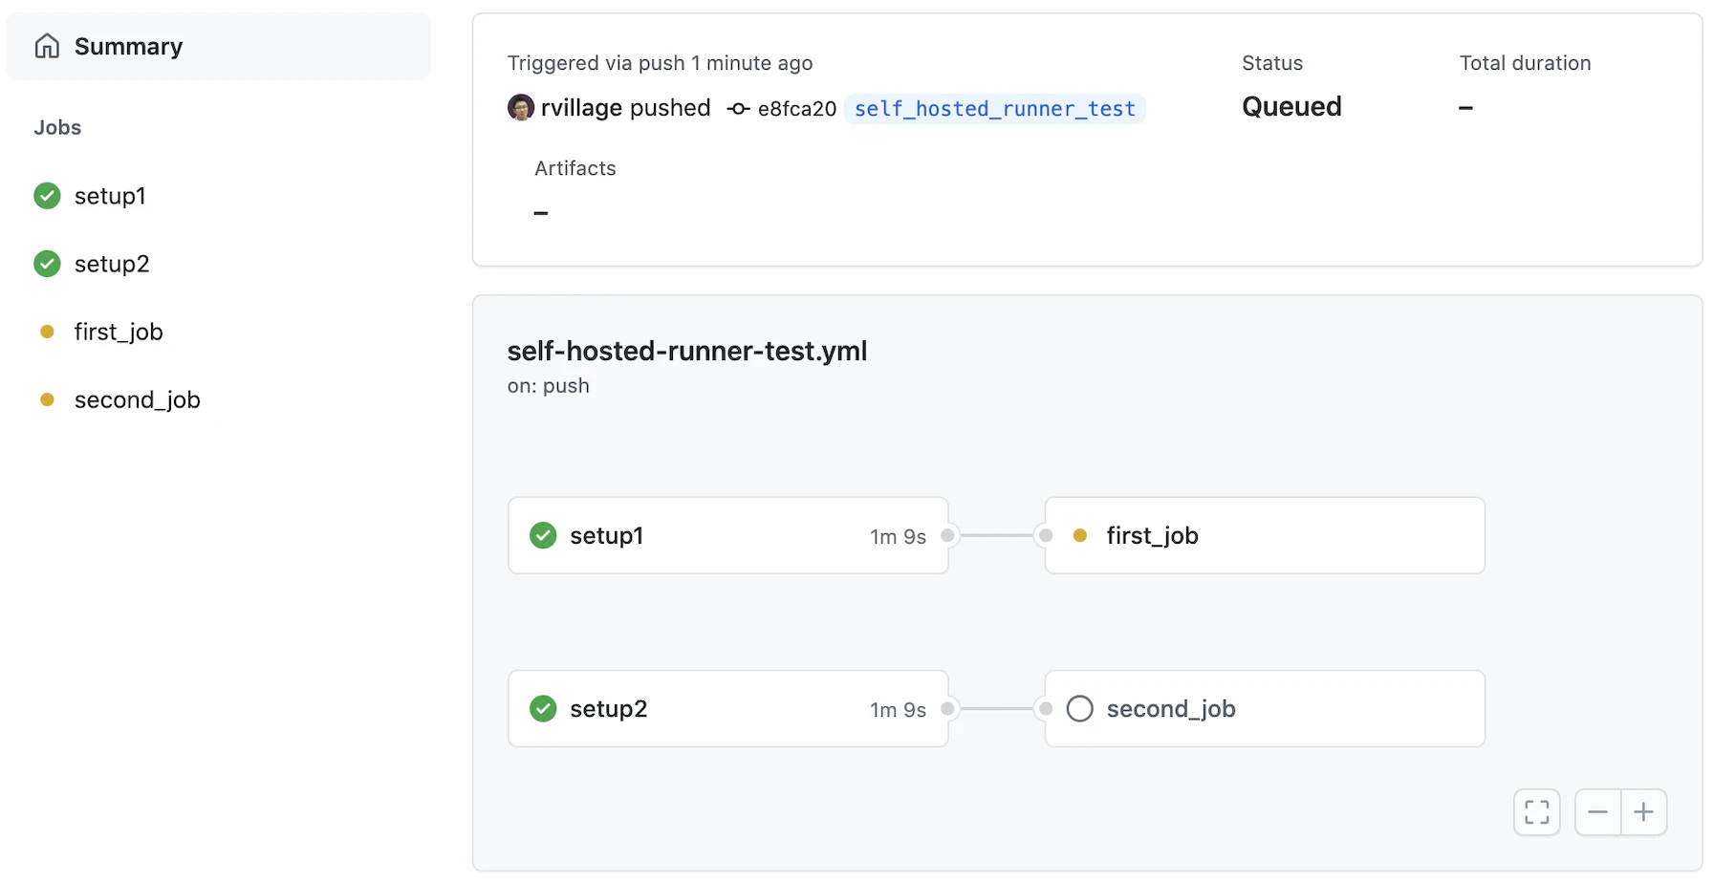Image resolution: width=1713 pixels, height=883 pixels.
Task: Click yellow queued dot beside second_job in sidebar
Action: [47, 399]
